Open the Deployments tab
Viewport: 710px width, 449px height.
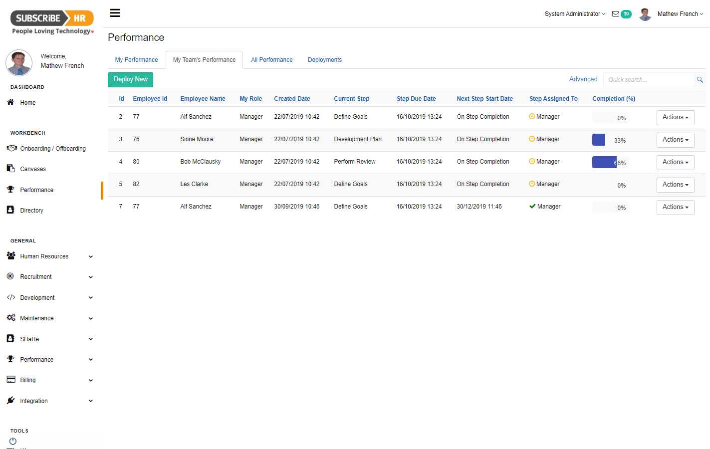pyautogui.click(x=324, y=59)
